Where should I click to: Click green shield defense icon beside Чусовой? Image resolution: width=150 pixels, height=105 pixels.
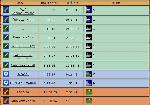click(x=6, y=74)
